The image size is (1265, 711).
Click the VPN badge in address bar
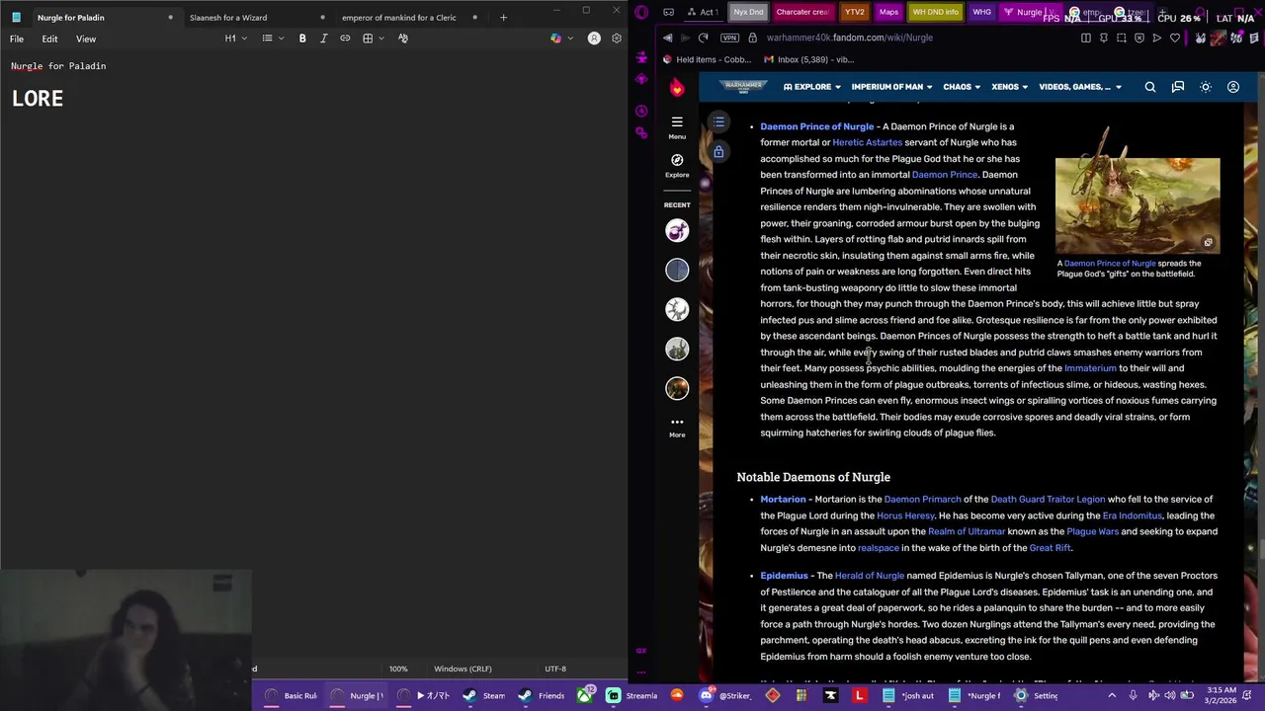coord(730,38)
